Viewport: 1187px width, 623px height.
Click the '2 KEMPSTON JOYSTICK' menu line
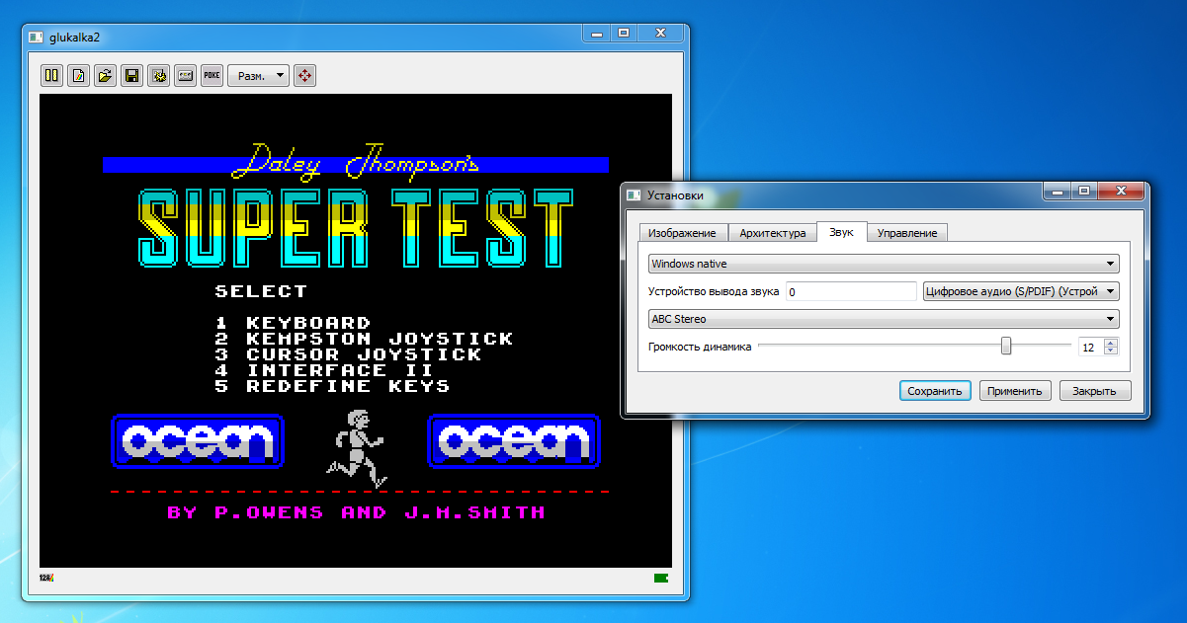coord(365,339)
